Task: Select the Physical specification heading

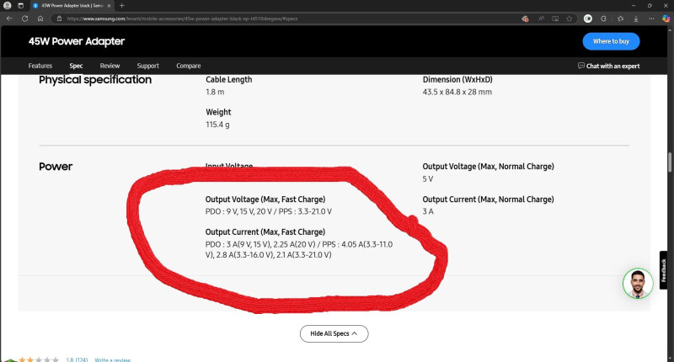Action: [95, 80]
